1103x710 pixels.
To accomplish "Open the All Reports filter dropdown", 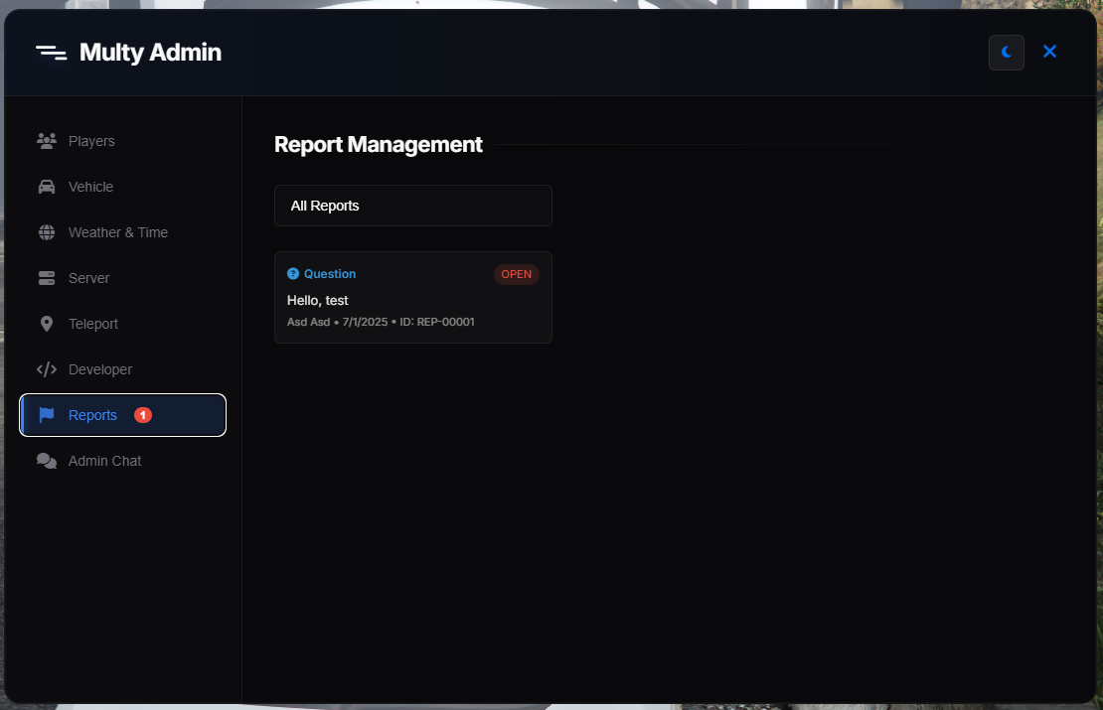I will (x=412, y=206).
